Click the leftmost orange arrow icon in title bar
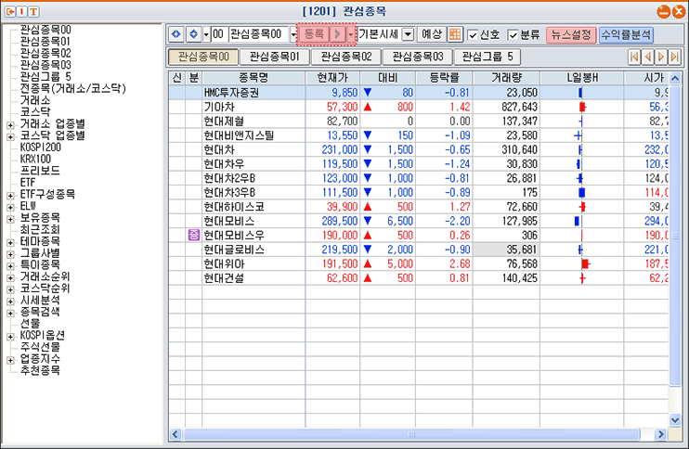This screenshot has height=449, width=689. tap(8, 11)
